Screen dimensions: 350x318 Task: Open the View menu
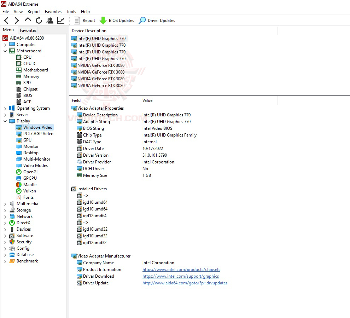point(18,12)
